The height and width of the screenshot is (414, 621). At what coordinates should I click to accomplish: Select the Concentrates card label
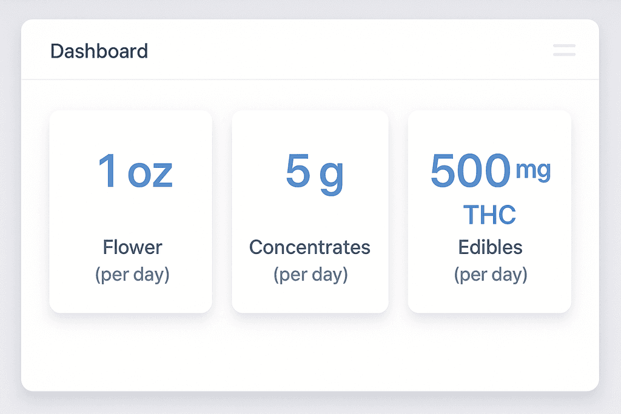(310, 247)
